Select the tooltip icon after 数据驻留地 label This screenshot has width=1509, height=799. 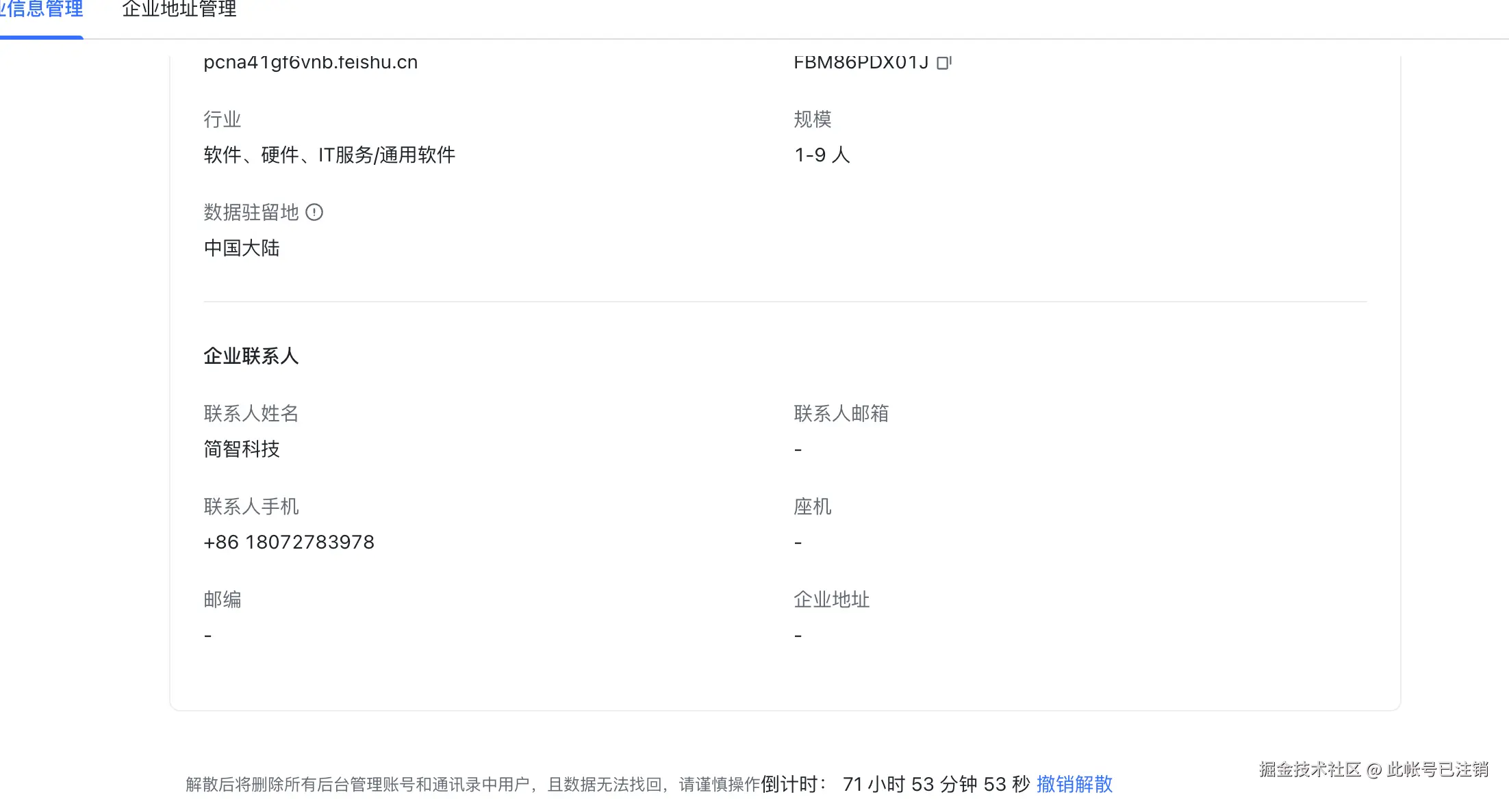315,213
